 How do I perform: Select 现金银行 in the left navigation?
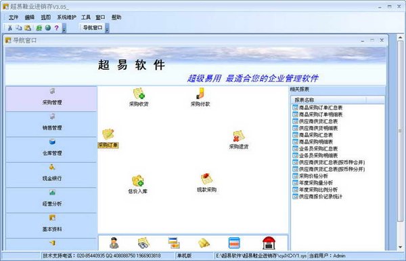[51, 175]
